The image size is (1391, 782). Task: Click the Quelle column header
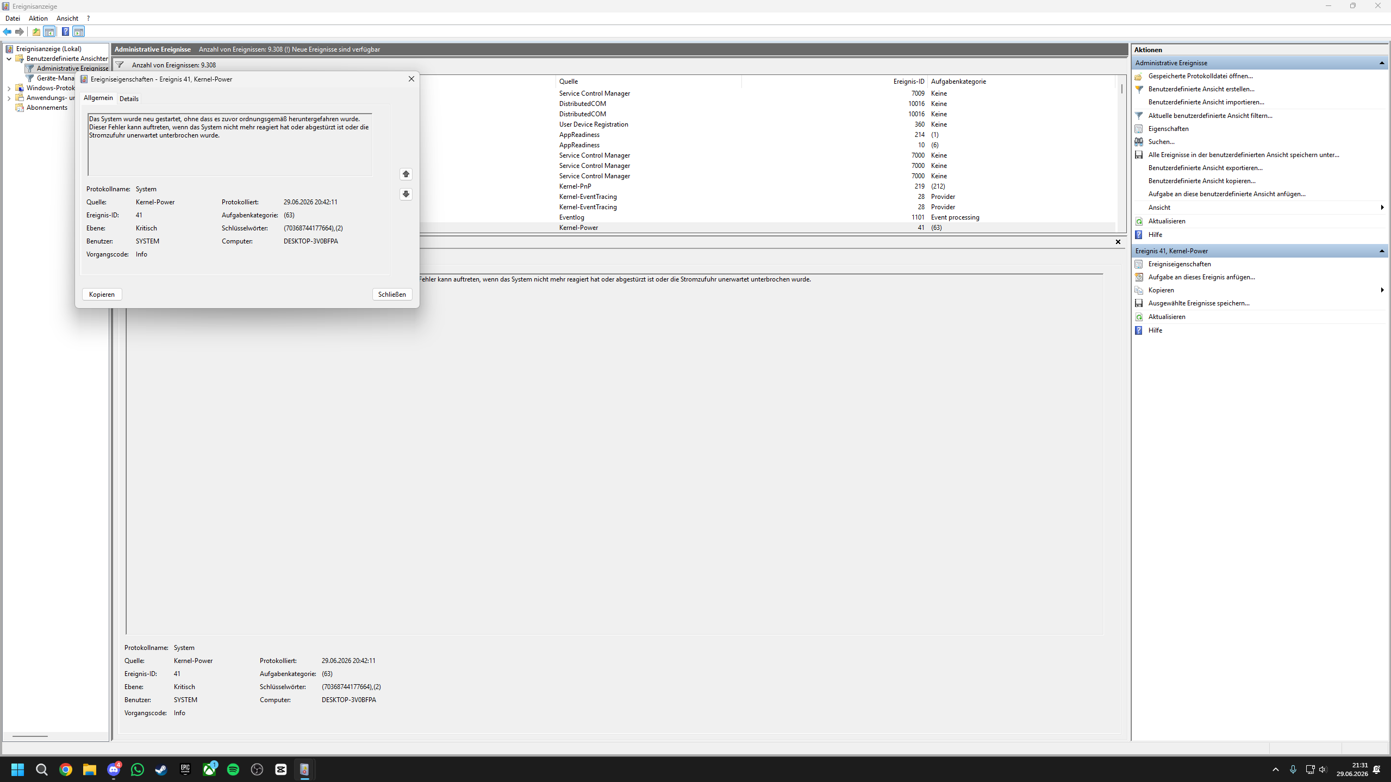coord(648,82)
